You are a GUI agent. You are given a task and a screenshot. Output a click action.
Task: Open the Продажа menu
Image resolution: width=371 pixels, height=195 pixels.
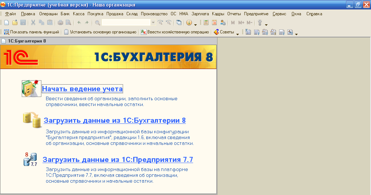(115, 14)
